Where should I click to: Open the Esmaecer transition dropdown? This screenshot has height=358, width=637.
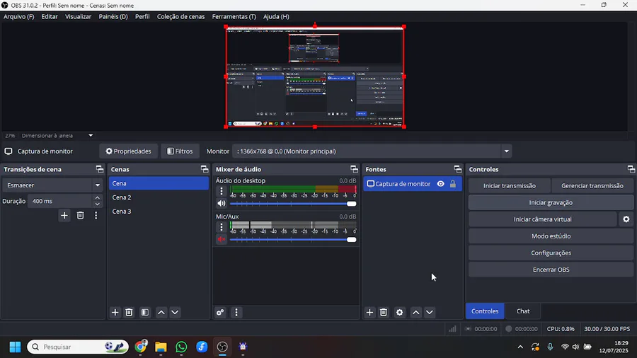(52, 185)
